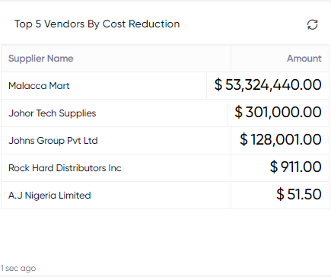Click the dollar sign beside 51.50
Screen dimensions: 331x277
[280, 194]
